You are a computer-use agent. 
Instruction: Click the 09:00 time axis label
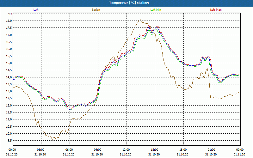coord(98,150)
